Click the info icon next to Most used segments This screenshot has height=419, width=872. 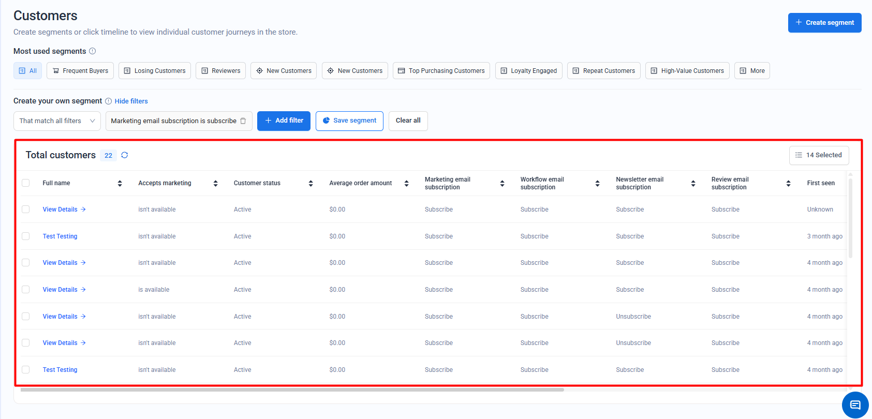93,51
